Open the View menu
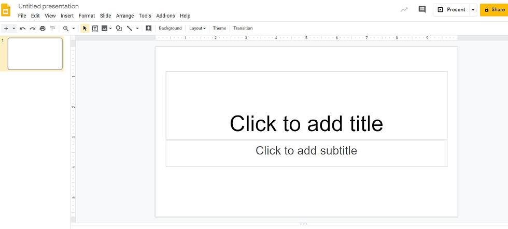This screenshot has width=508, height=229. (50, 16)
